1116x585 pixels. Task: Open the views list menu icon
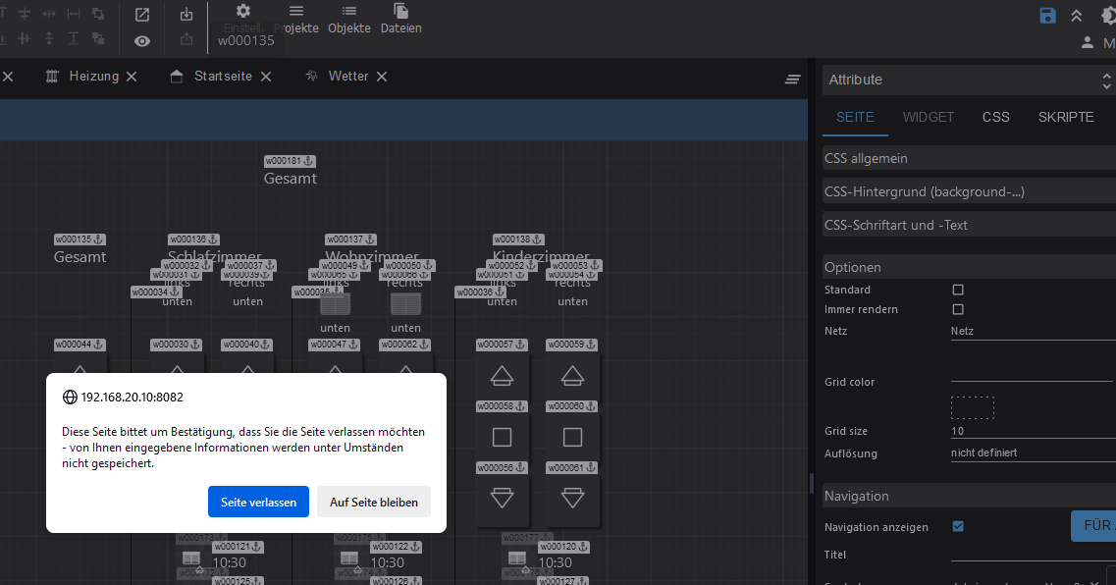click(793, 80)
